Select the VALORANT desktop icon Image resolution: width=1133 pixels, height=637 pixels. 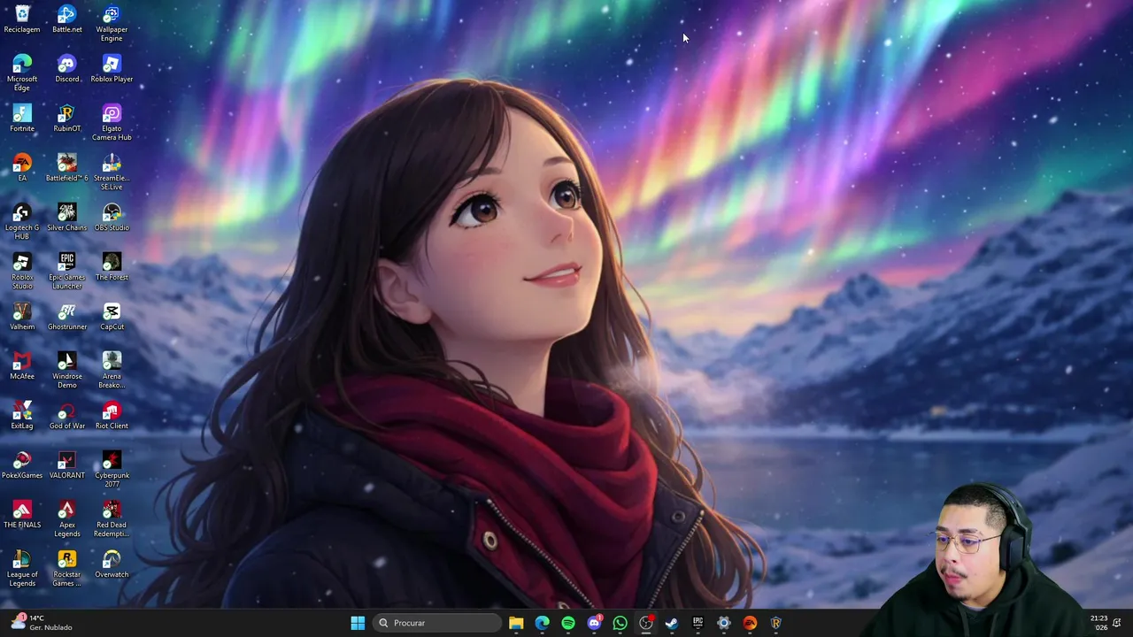coord(66,465)
